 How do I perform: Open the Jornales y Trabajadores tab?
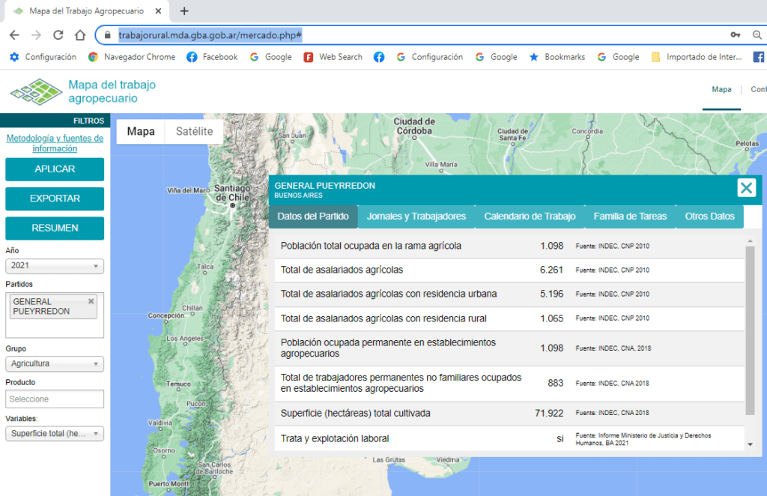[x=416, y=217]
